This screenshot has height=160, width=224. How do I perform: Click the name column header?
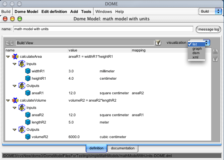tap(36, 50)
